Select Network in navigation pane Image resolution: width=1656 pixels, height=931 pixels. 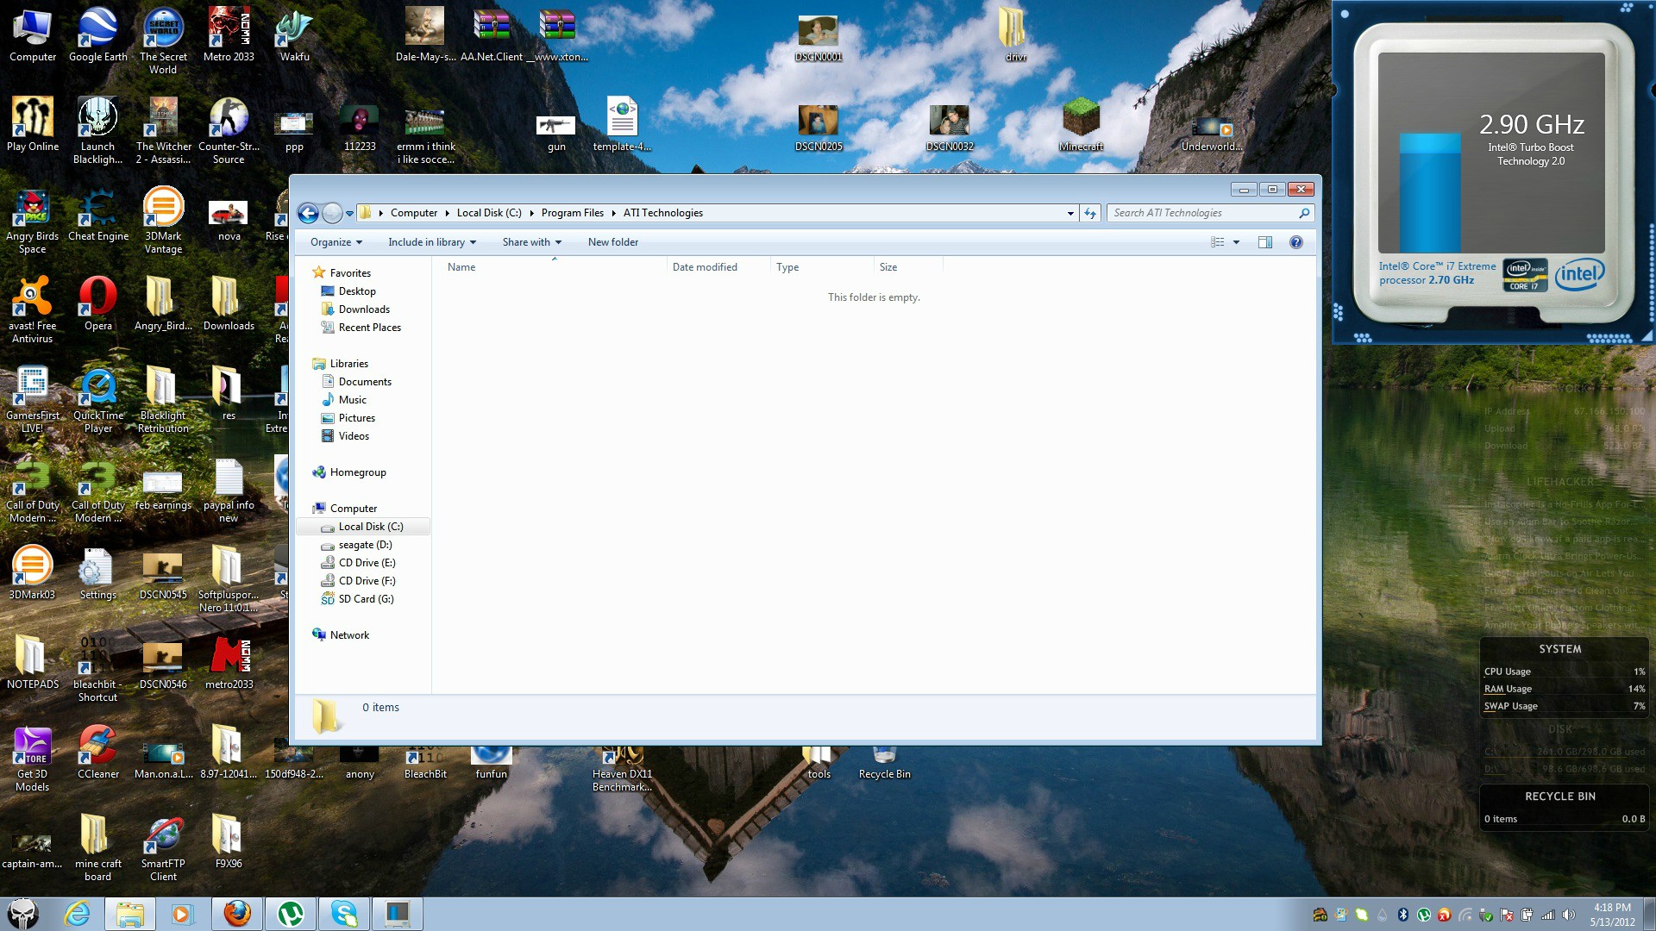[x=349, y=635]
